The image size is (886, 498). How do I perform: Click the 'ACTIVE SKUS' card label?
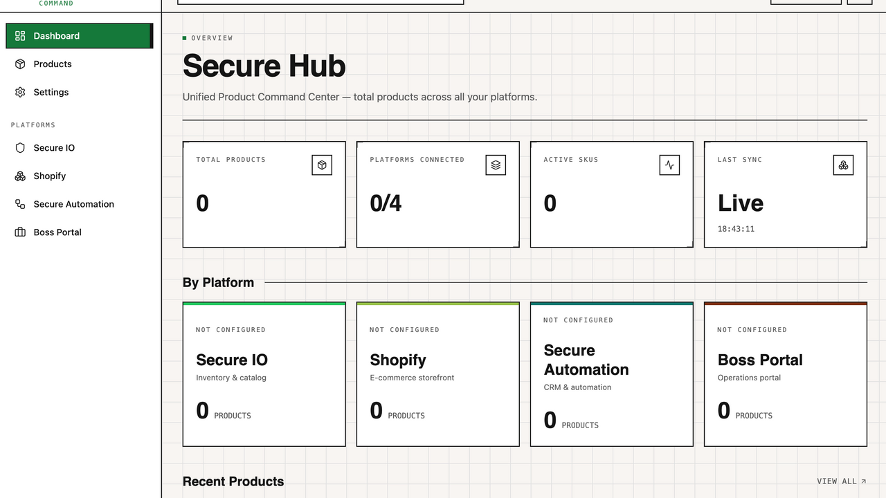571,160
